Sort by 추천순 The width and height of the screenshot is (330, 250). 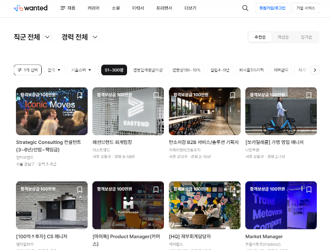[x=260, y=37]
